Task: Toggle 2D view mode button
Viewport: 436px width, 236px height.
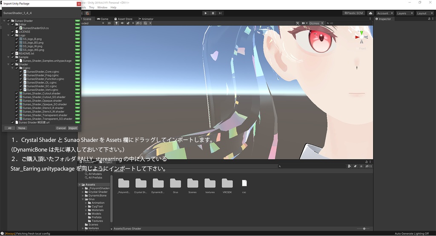Action: tap(109, 23)
